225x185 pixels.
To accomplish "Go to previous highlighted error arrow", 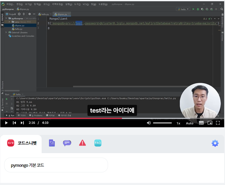I will [215, 19].
